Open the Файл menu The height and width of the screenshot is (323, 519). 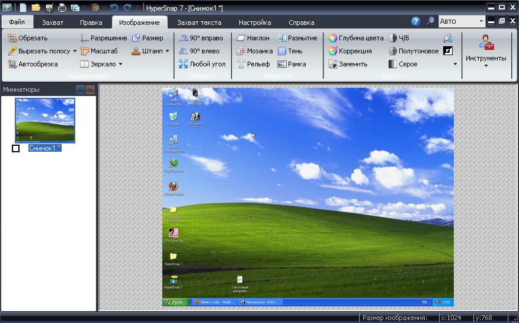(17, 22)
